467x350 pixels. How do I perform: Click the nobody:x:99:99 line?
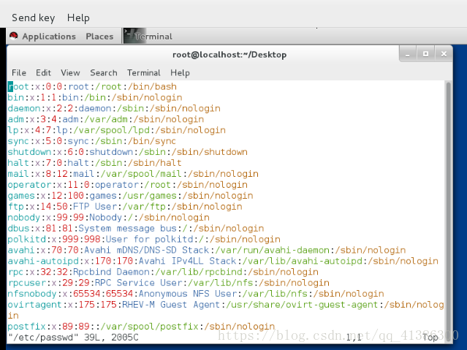[x=109, y=218]
